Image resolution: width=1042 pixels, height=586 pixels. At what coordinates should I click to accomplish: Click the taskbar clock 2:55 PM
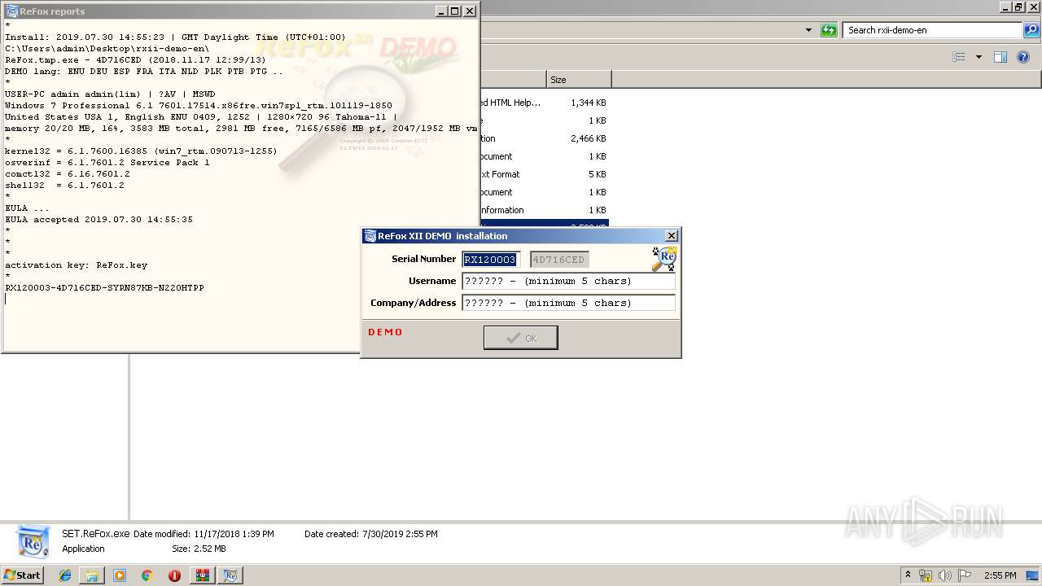tap(1000, 575)
